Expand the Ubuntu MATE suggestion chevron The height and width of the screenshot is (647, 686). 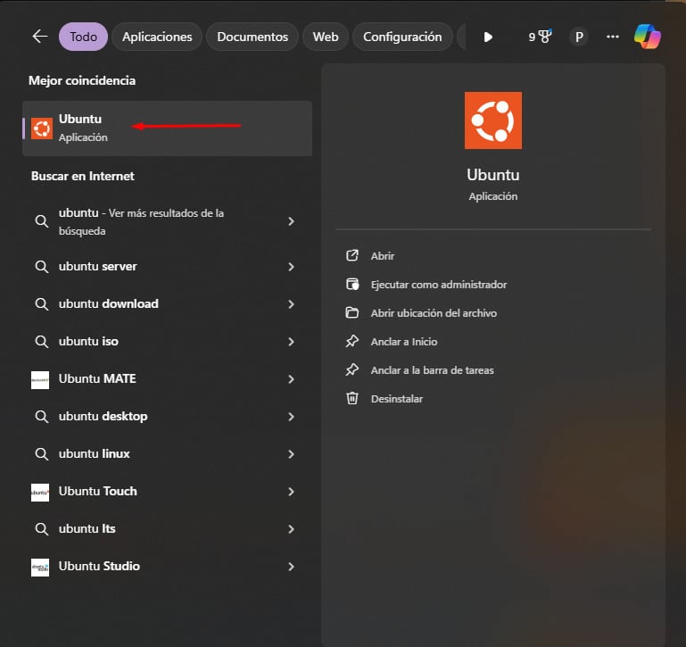point(291,379)
